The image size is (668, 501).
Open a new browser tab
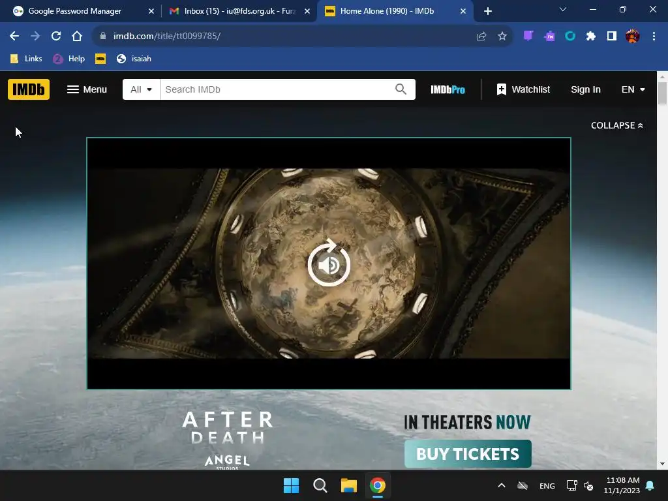[488, 11]
